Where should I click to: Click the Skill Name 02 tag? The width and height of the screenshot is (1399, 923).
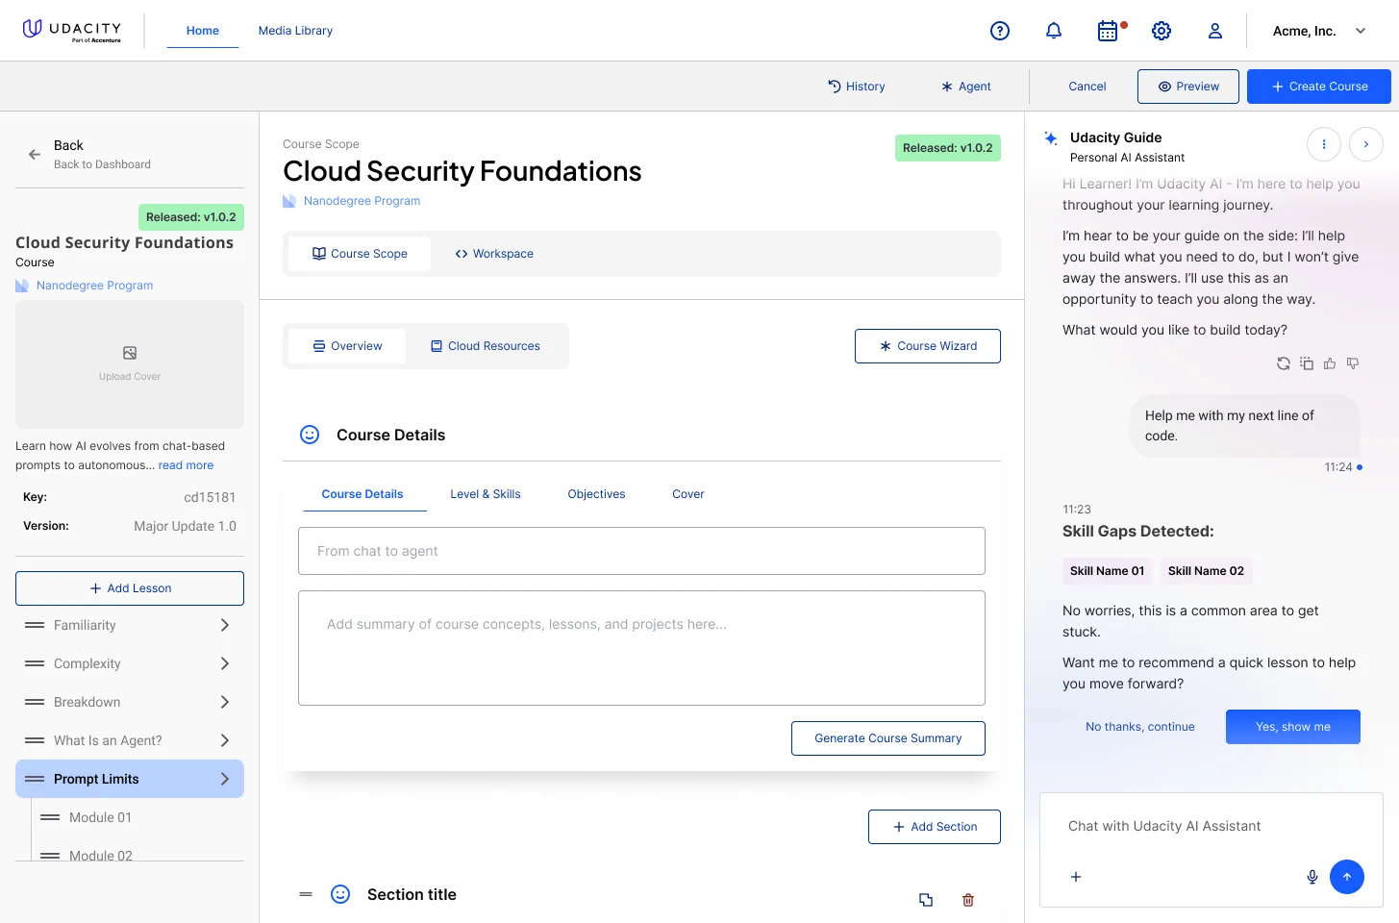pos(1206,571)
